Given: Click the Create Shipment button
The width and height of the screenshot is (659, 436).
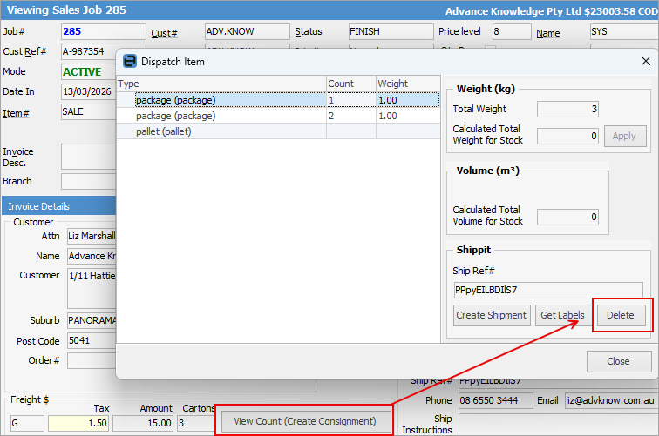Looking at the screenshot, I should (492, 315).
